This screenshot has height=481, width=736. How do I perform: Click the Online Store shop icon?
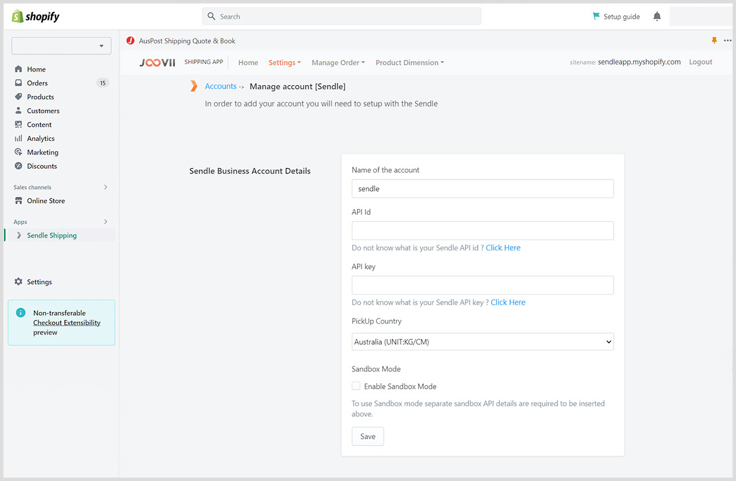click(18, 201)
